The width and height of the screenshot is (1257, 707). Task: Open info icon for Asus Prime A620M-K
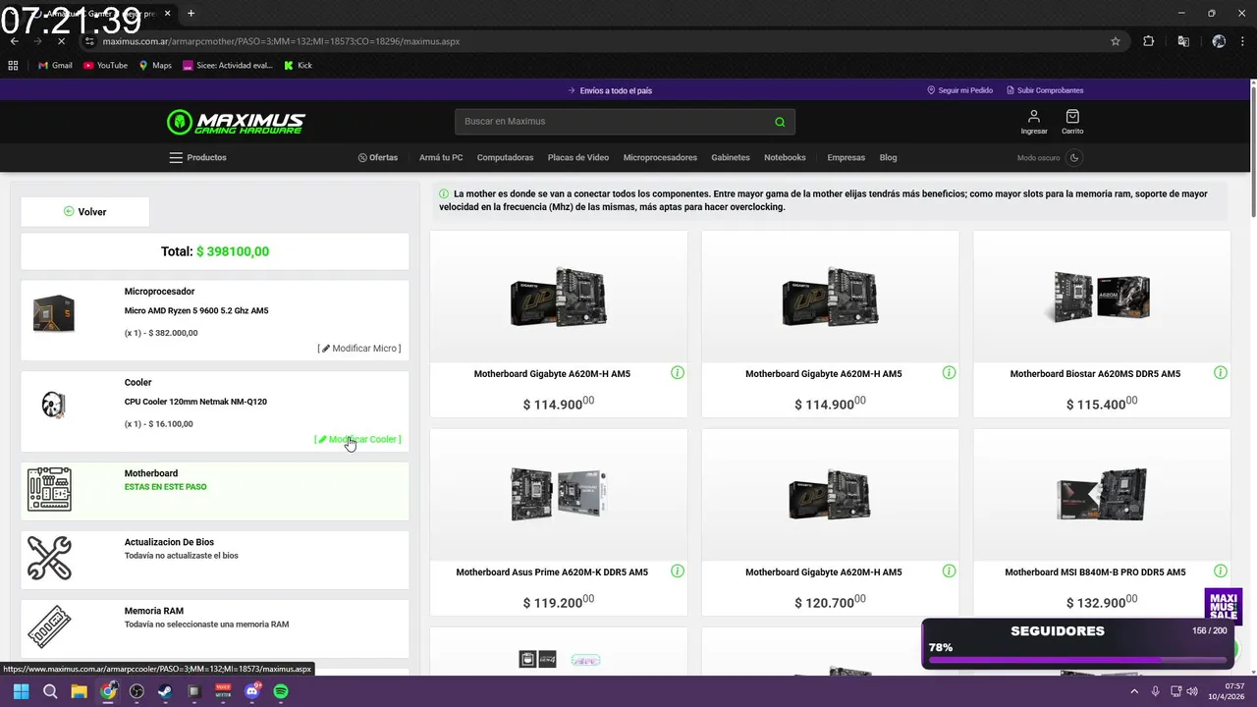tap(678, 571)
